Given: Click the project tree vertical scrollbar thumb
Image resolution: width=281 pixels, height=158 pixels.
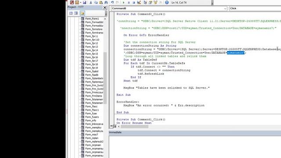Looking at the screenshot, I should point(105,78).
